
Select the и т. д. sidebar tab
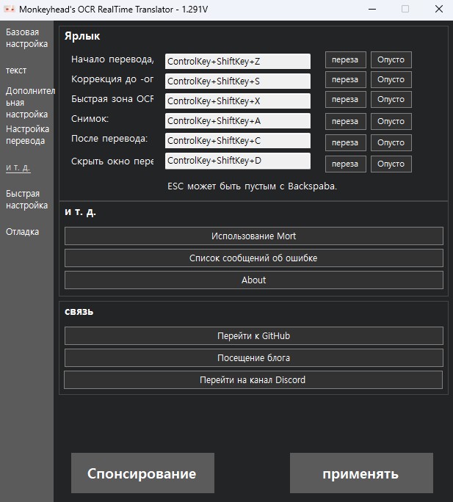[x=18, y=167]
